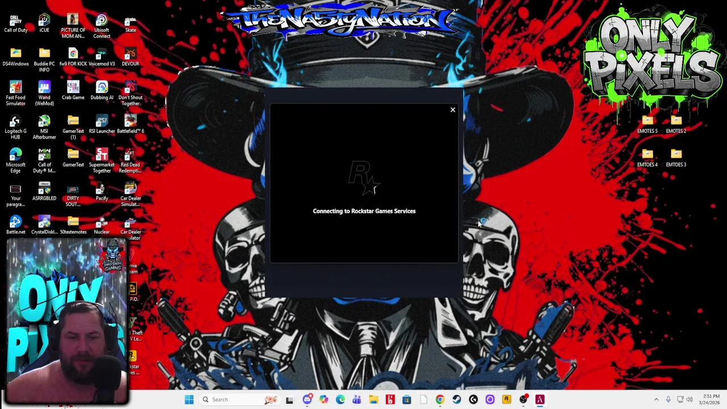Screen dimensions: 727x409
Task: Open Discord from the taskbar
Action: pos(307,399)
